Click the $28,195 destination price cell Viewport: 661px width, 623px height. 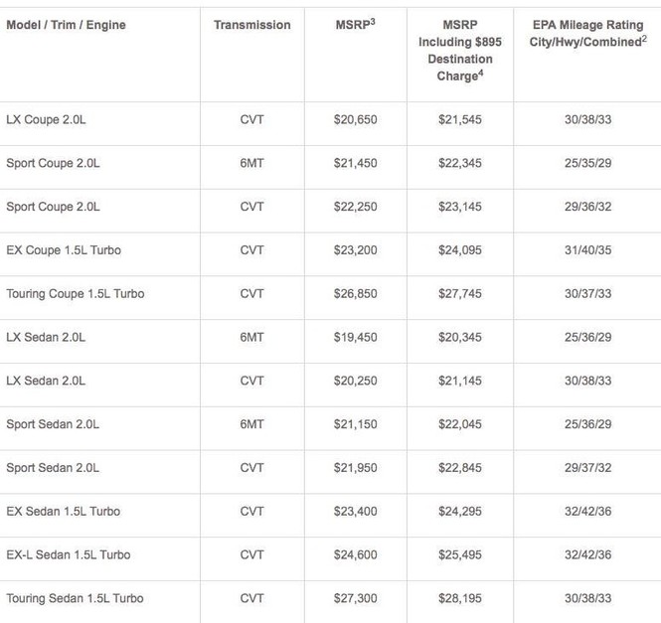(x=460, y=598)
